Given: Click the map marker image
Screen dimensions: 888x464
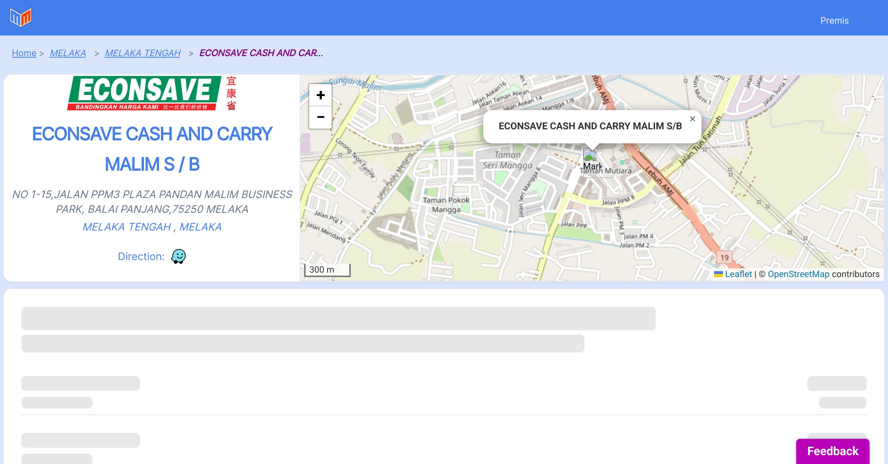Looking at the screenshot, I should (x=590, y=155).
